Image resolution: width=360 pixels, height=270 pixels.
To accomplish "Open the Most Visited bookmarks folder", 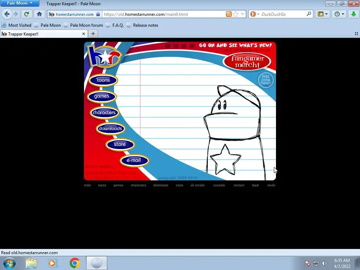I will pyautogui.click(x=16, y=25).
